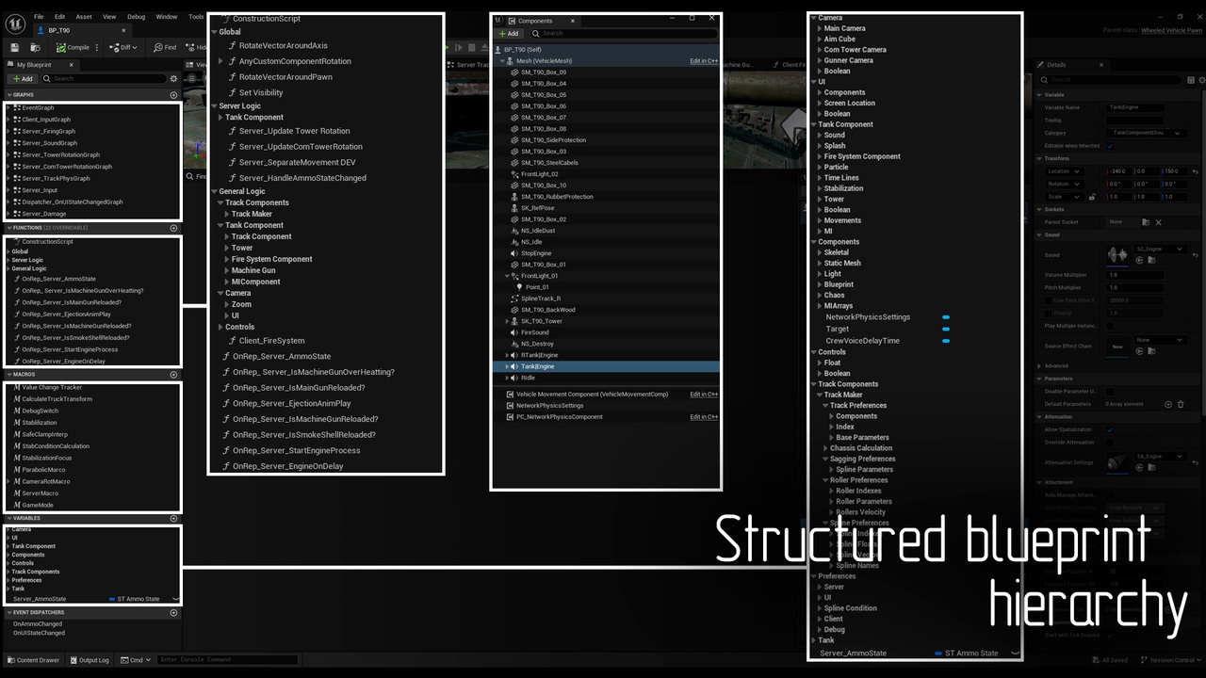Click the Point_01 light component icon

[x=519, y=287]
